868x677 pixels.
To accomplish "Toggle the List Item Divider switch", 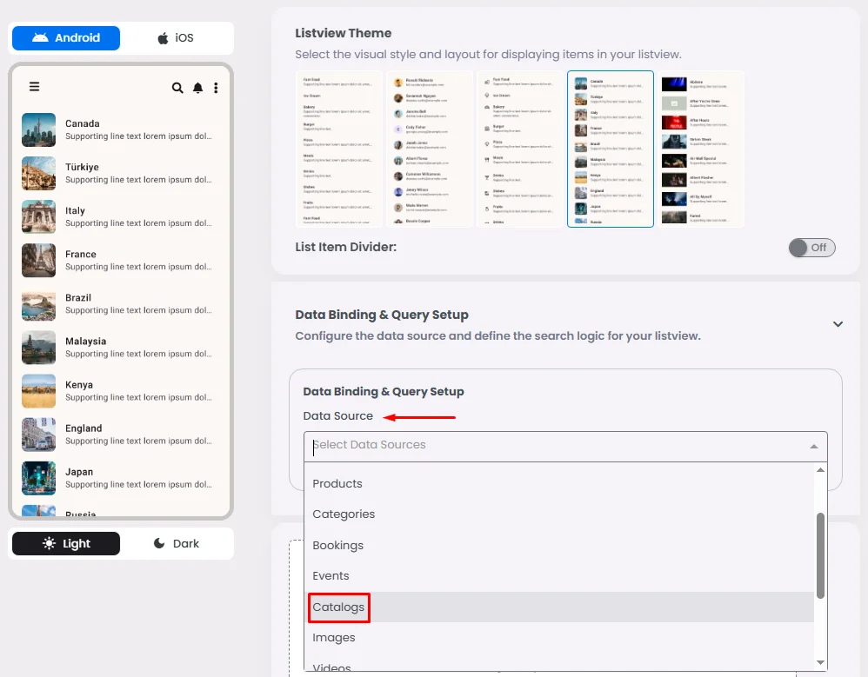I will click(x=811, y=248).
